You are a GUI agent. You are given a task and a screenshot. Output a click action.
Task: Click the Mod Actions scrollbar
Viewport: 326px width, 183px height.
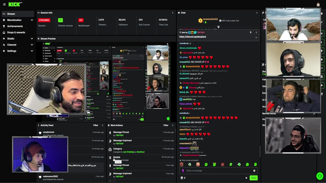point(175,131)
